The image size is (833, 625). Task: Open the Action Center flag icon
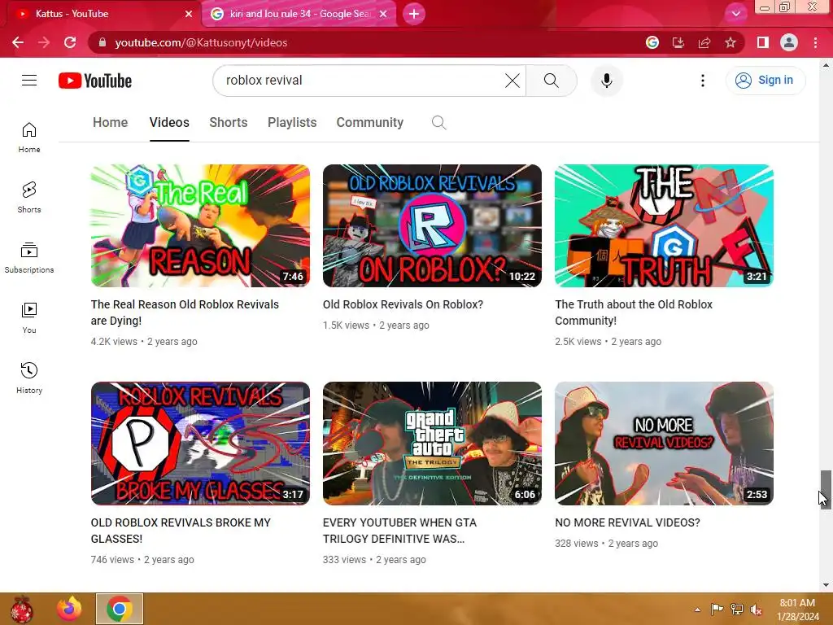coord(717,610)
